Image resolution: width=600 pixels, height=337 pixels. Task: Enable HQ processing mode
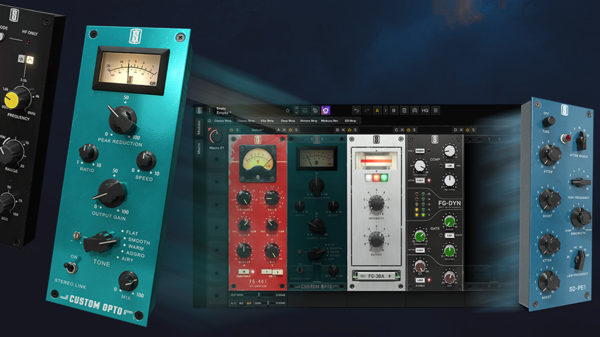click(x=425, y=111)
